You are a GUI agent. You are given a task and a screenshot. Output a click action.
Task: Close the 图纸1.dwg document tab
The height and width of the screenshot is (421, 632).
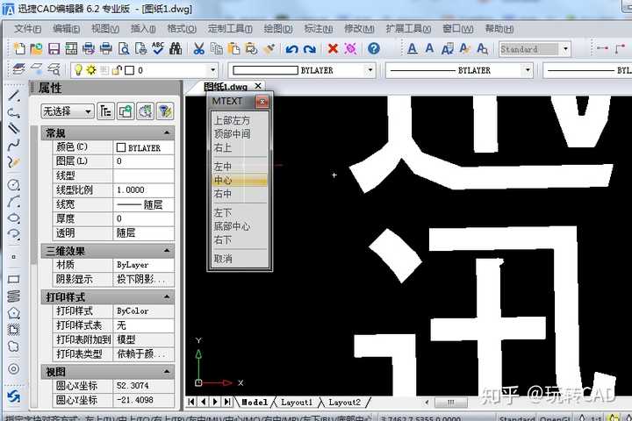pos(258,86)
